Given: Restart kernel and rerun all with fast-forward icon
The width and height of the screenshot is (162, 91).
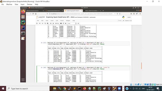Looking at the screenshot, I should [x=66, y=24].
